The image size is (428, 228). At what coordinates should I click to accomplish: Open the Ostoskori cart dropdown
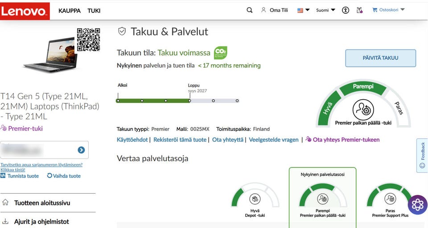click(x=388, y=10)
